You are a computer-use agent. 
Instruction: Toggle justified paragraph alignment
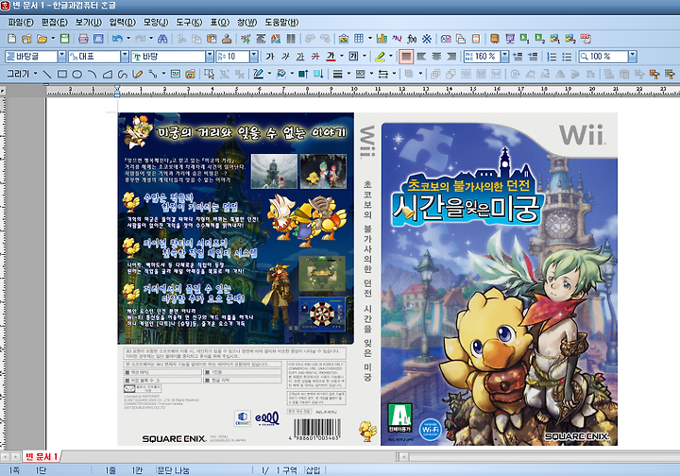406,57
